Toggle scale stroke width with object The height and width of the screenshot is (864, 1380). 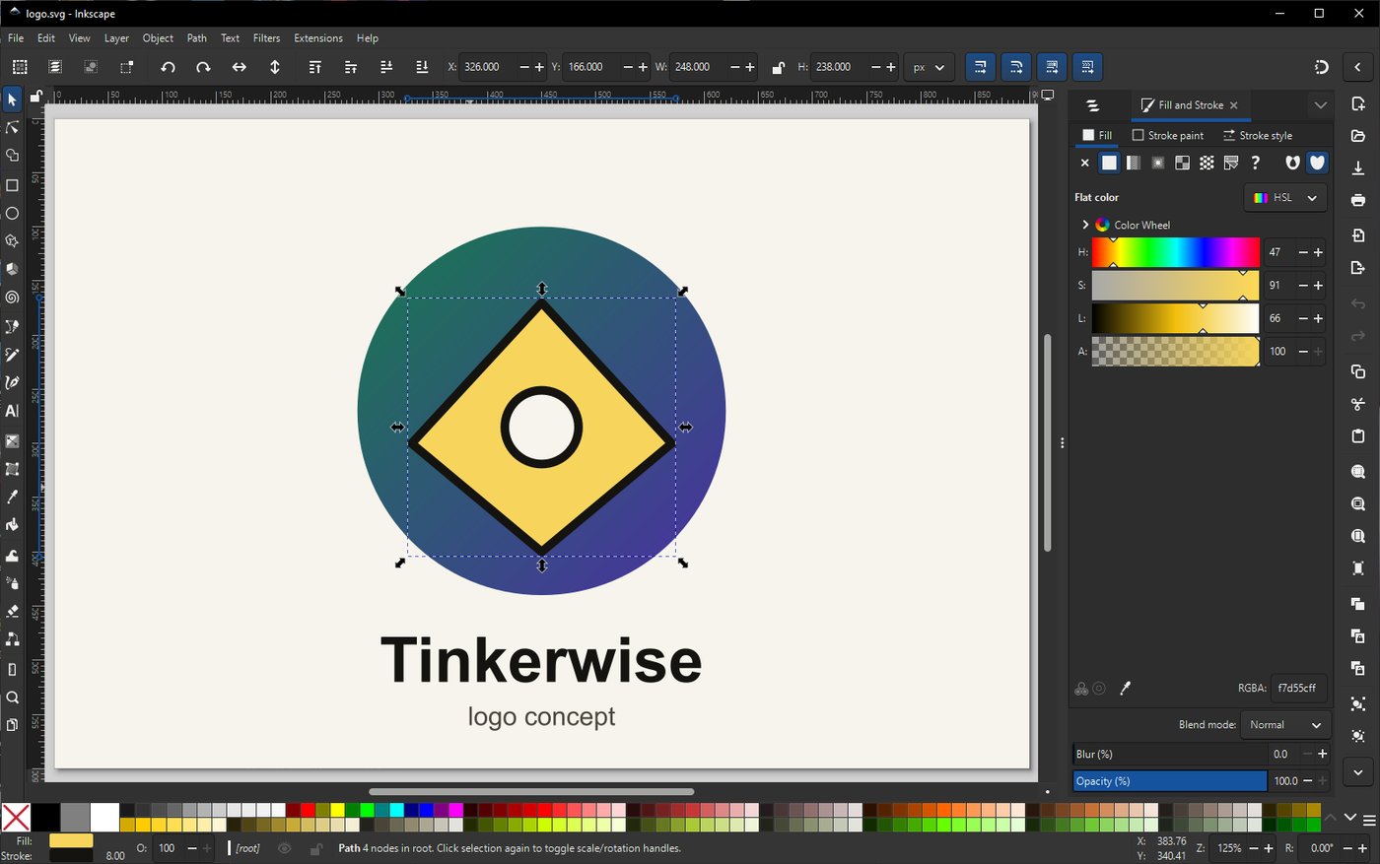coord(980,67)
